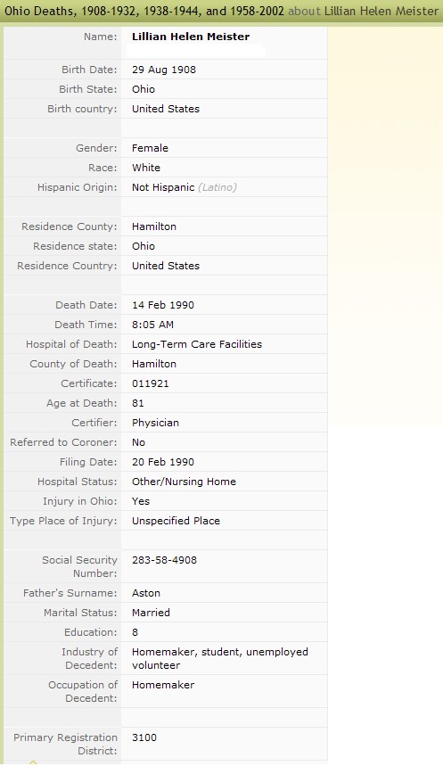Click the certificate number 011921

coord(150,383)
